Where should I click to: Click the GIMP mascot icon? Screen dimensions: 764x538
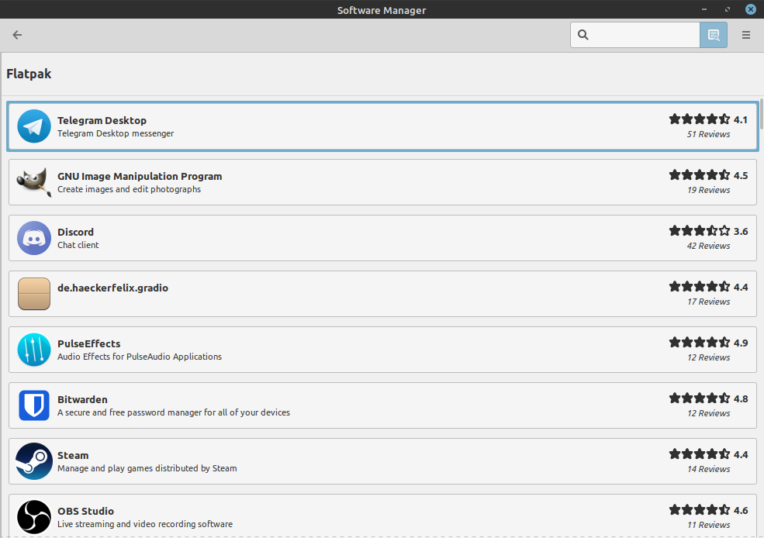click(33, 182)
